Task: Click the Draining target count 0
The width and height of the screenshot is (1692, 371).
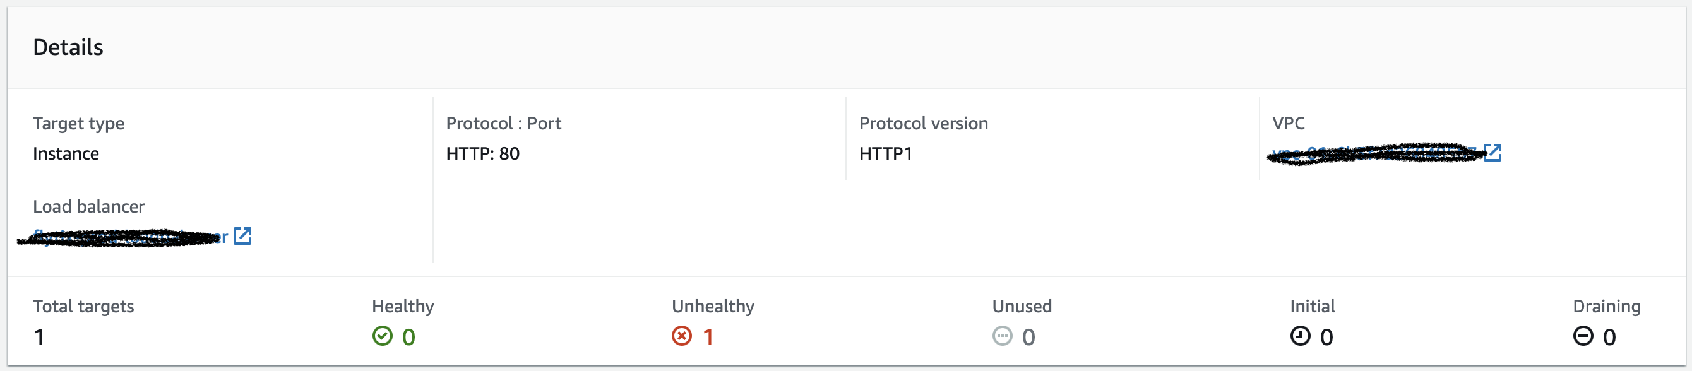Action: coord(1609,338)
